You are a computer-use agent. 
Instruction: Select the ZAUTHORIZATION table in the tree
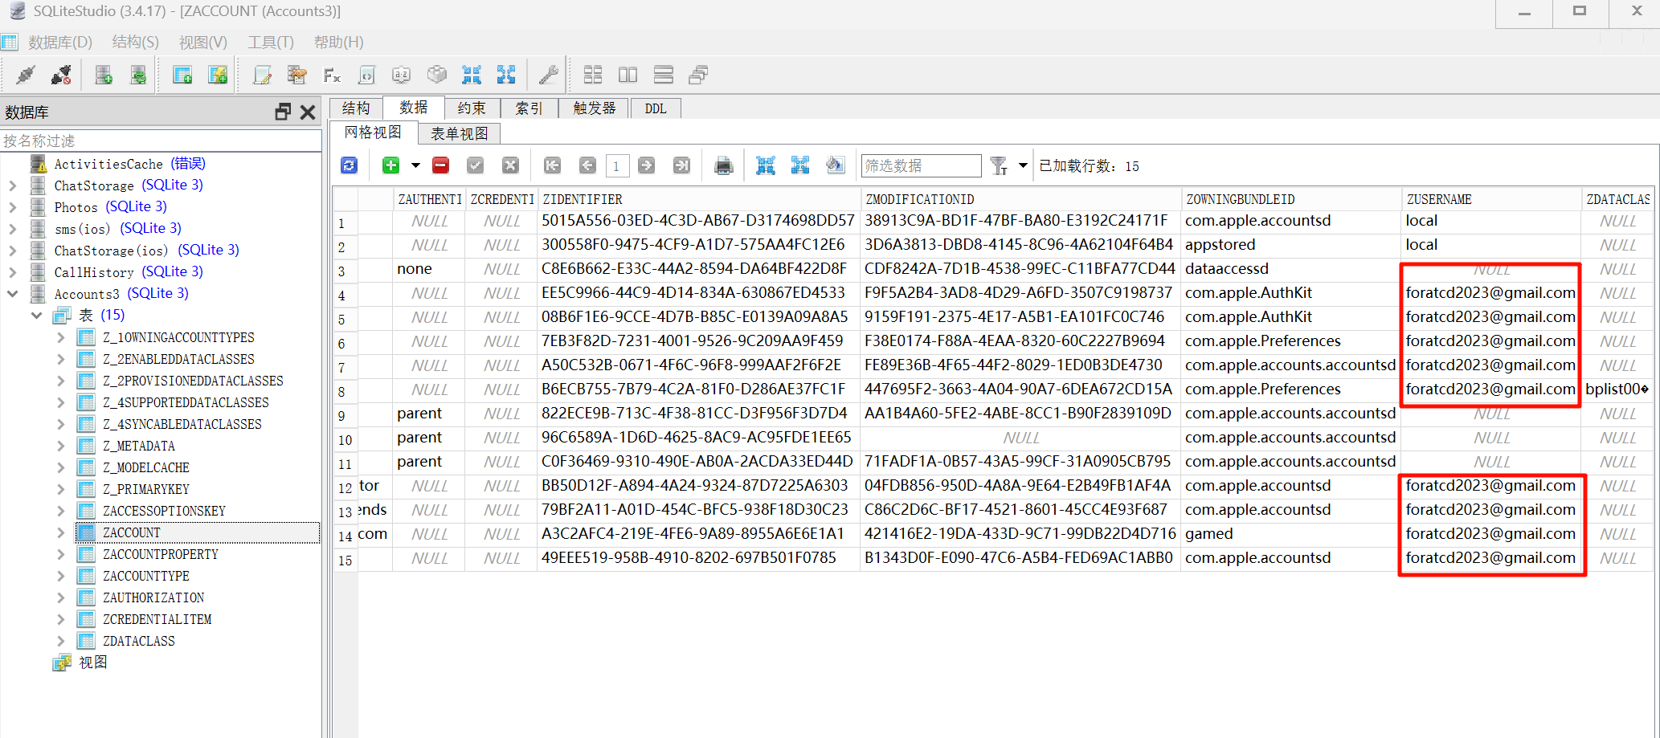coord(153,597)
